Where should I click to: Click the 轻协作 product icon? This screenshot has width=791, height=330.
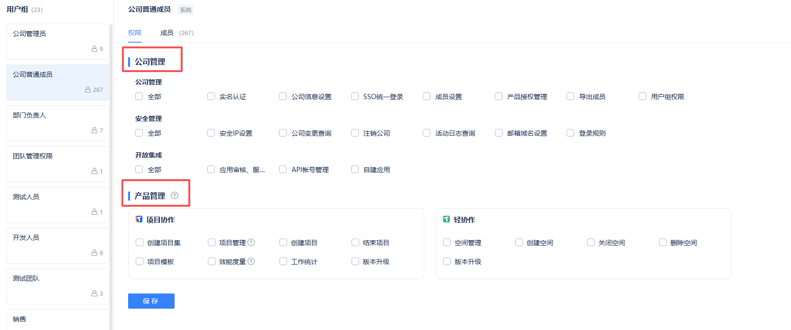point(447,219)
